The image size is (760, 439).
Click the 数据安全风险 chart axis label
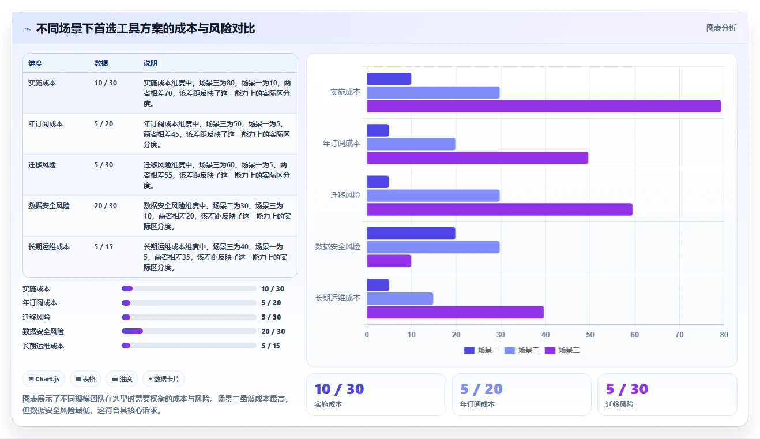coord(338,246)
